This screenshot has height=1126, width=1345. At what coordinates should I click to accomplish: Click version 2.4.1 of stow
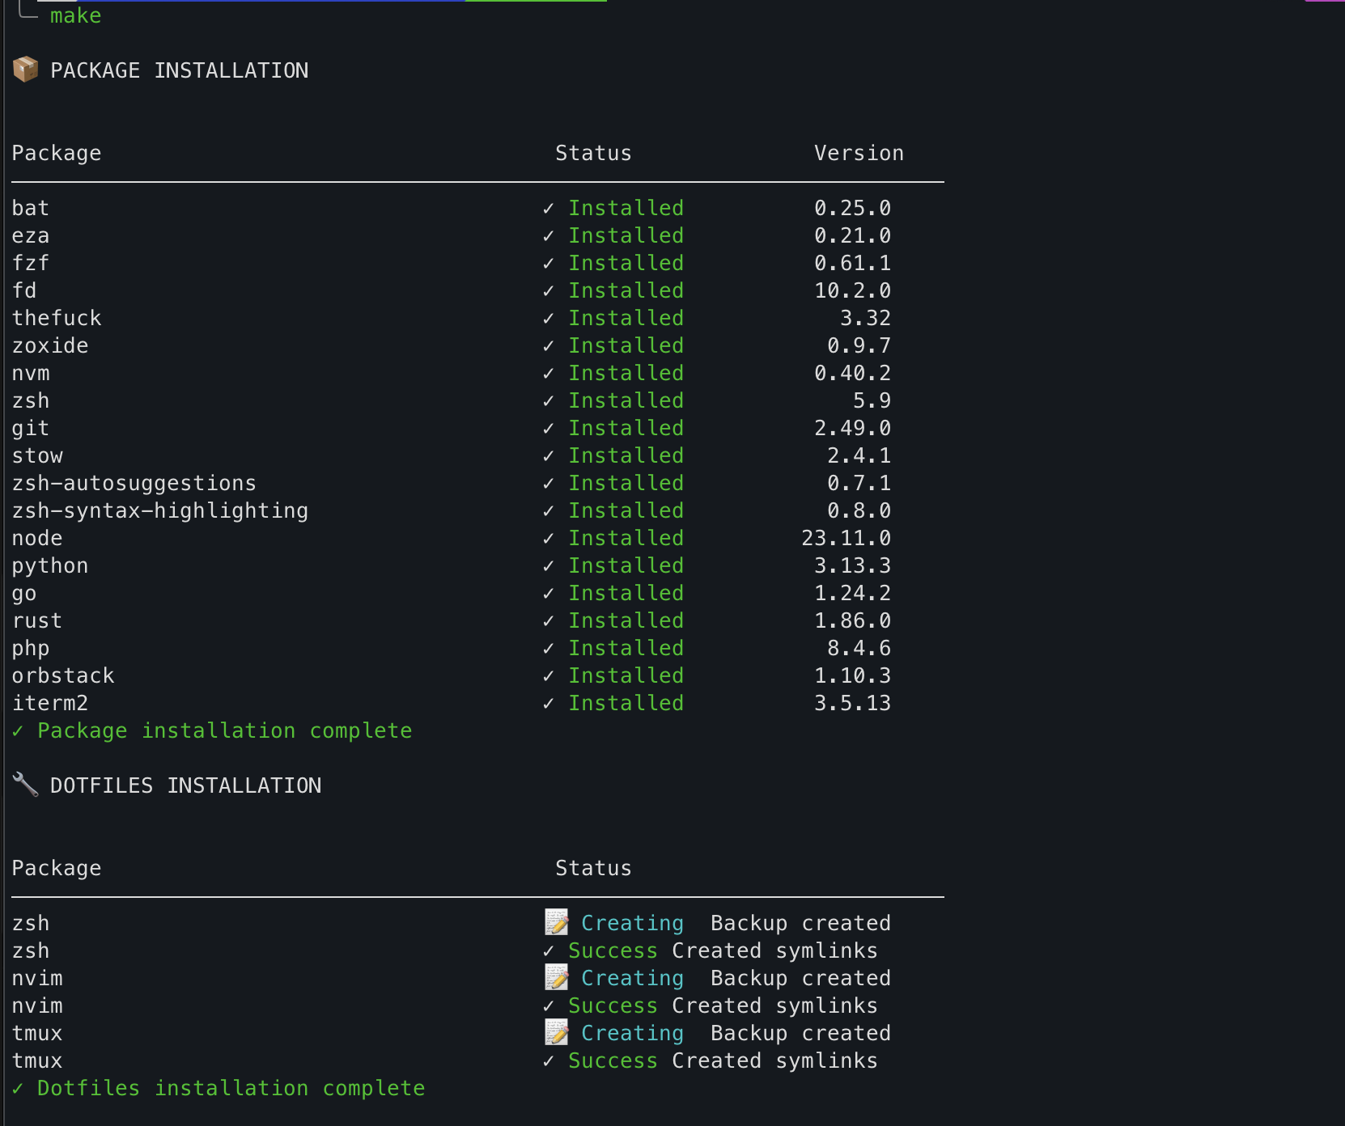click(859, 455)
